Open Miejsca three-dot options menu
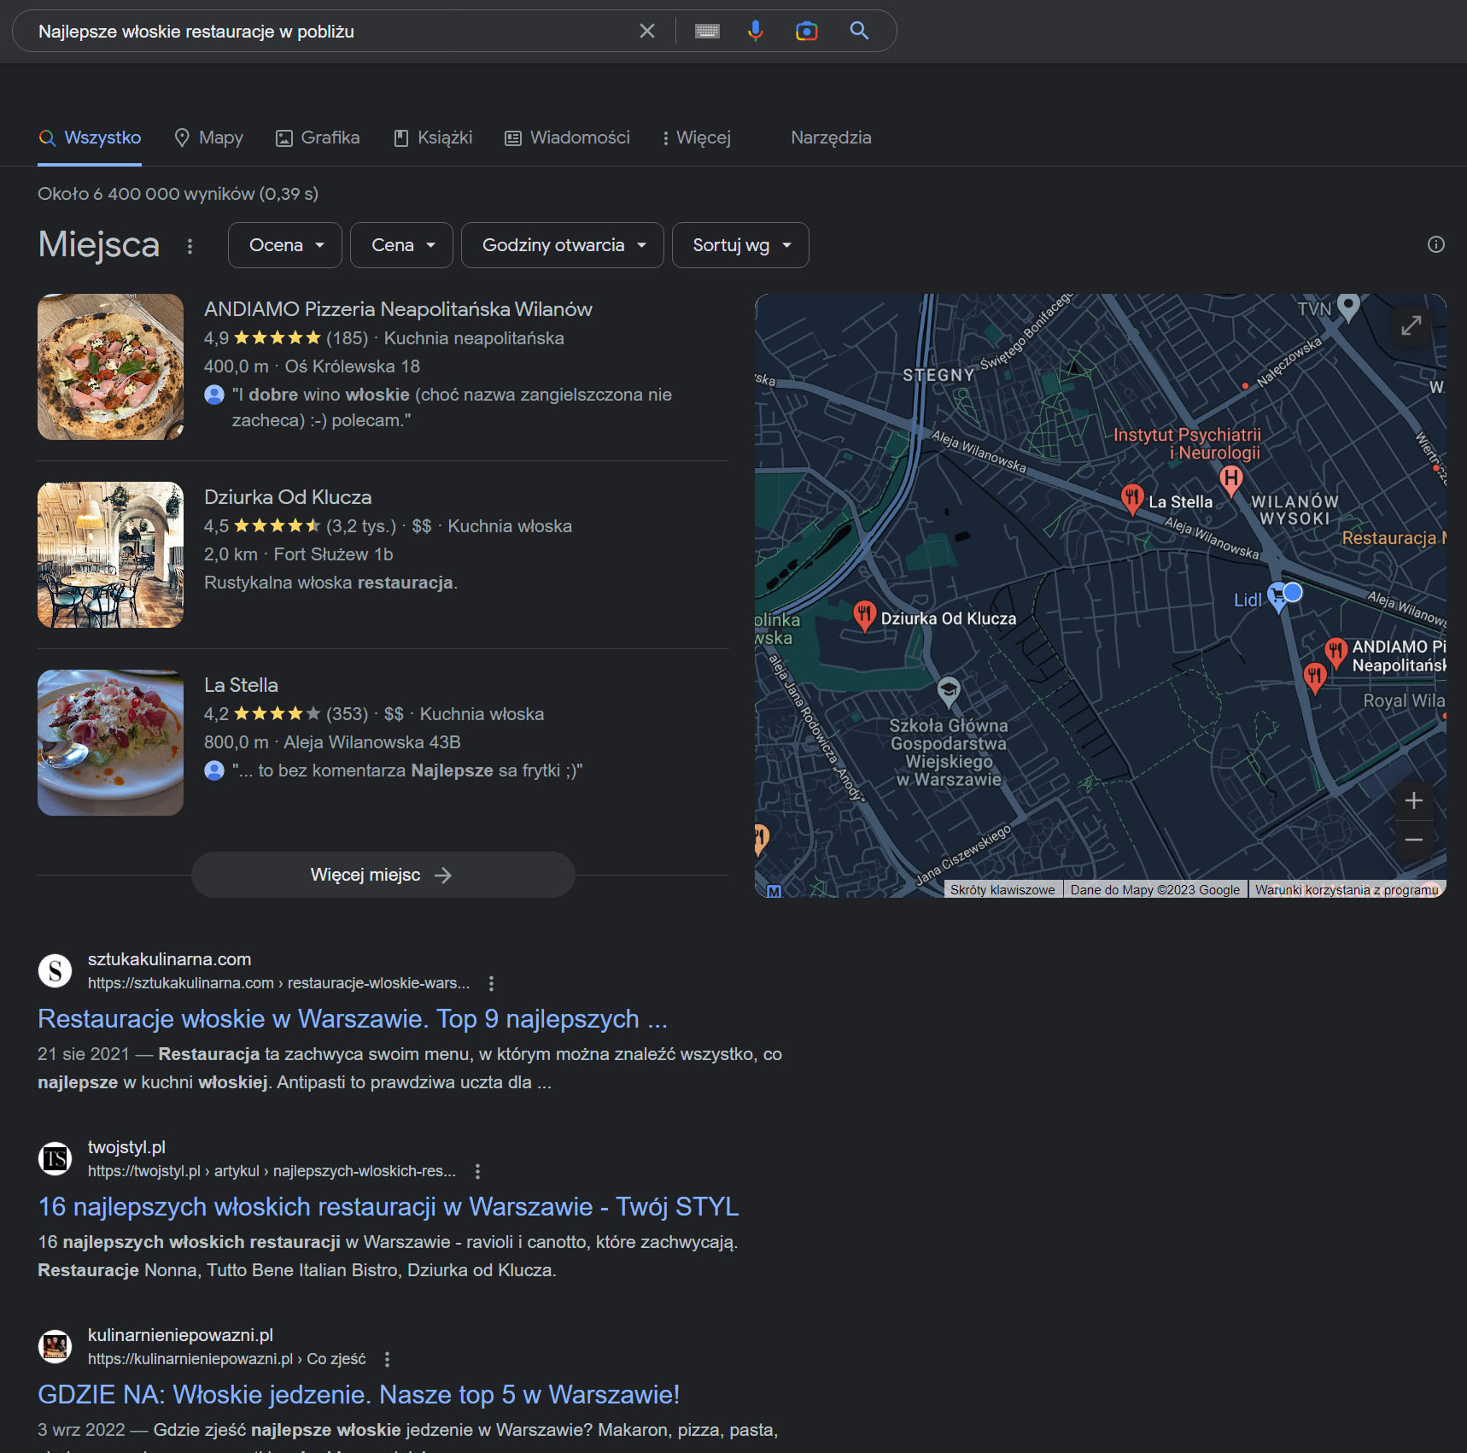This screenshot has height=1453, width=1467. click(190, 246)
